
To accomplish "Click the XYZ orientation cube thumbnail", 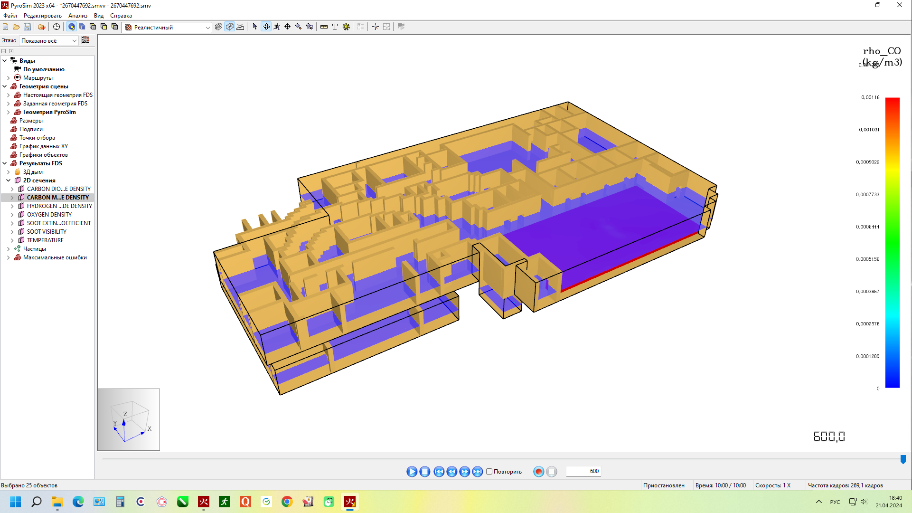I will (x=129, y=419).
